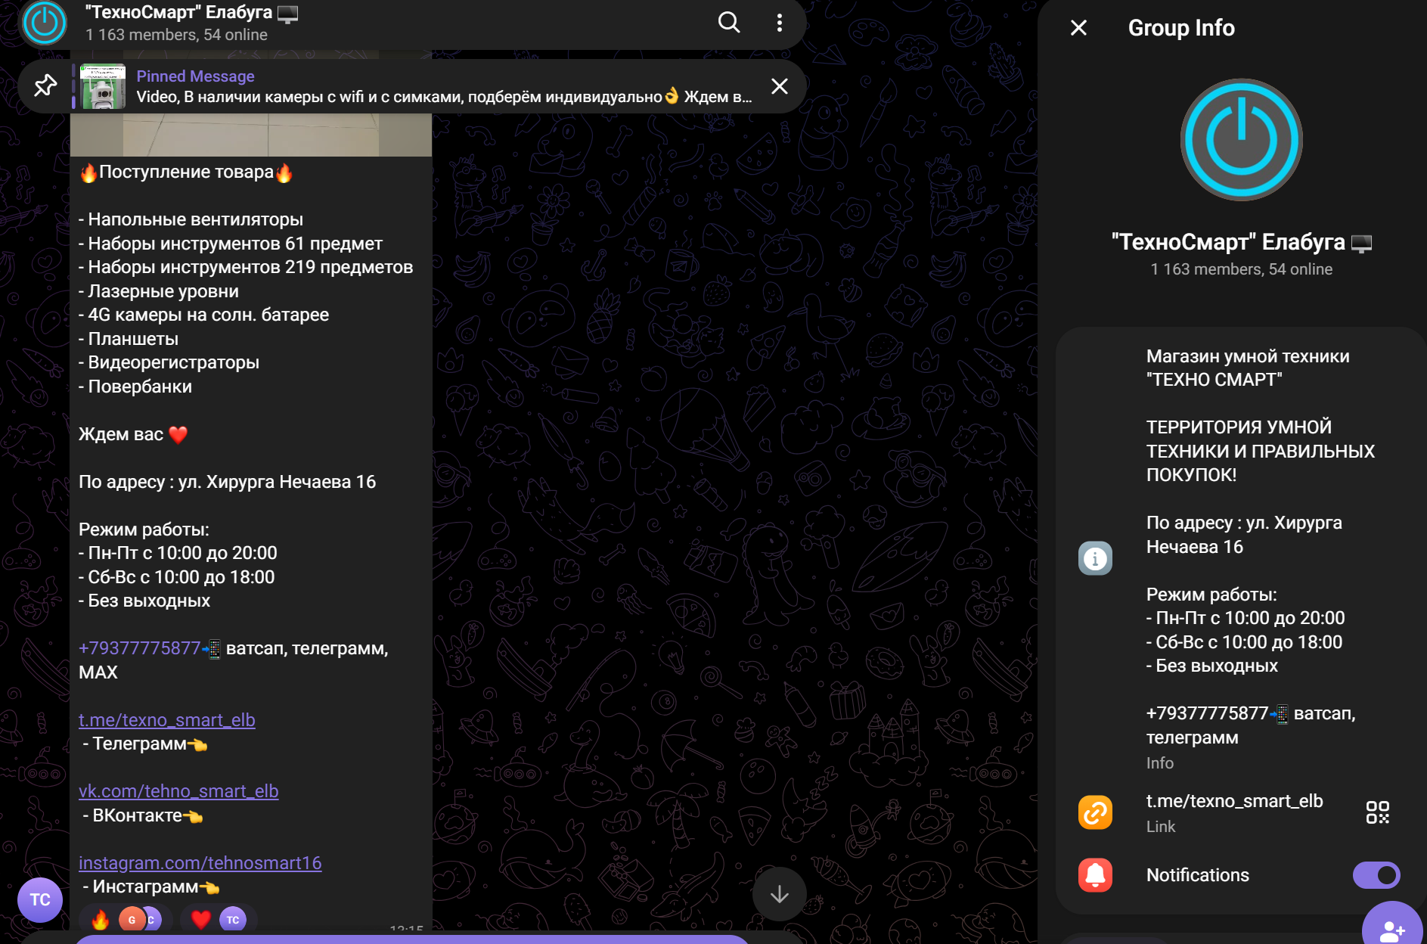
Task: Open t.me/texno_smart_elb link in message
Action: [166, 720]
